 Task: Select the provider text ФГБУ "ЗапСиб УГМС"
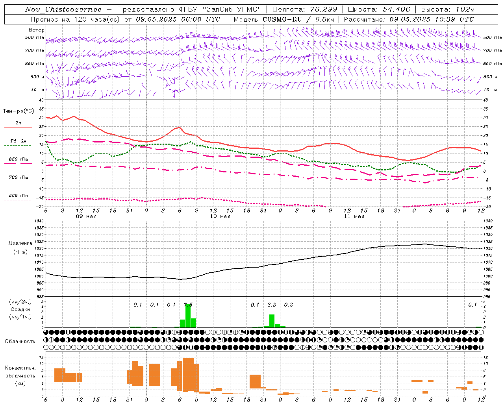tap(220, 9)
